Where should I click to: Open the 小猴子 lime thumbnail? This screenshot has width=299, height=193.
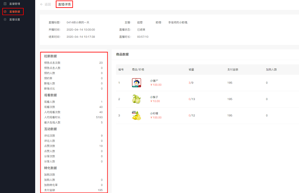[136, 99]
